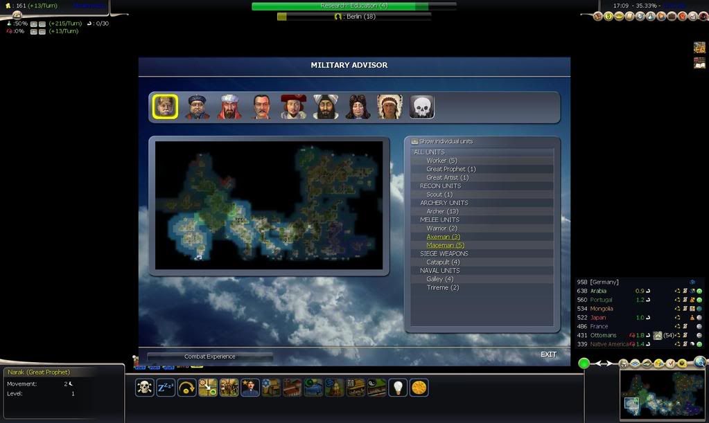Toggle the feathered headdress leader portrait
Image resolution: width=709 pixels, height=423 pixels.
click(x=389, y=107)
